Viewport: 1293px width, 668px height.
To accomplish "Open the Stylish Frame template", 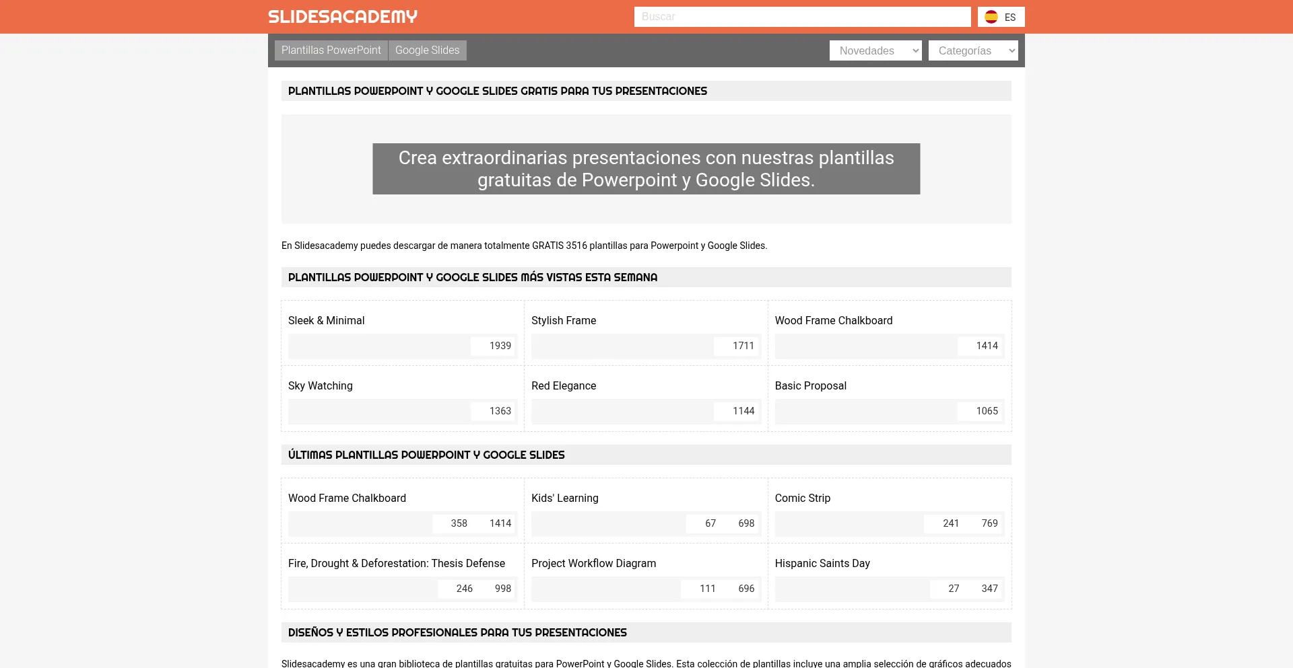I will (563, 321).
